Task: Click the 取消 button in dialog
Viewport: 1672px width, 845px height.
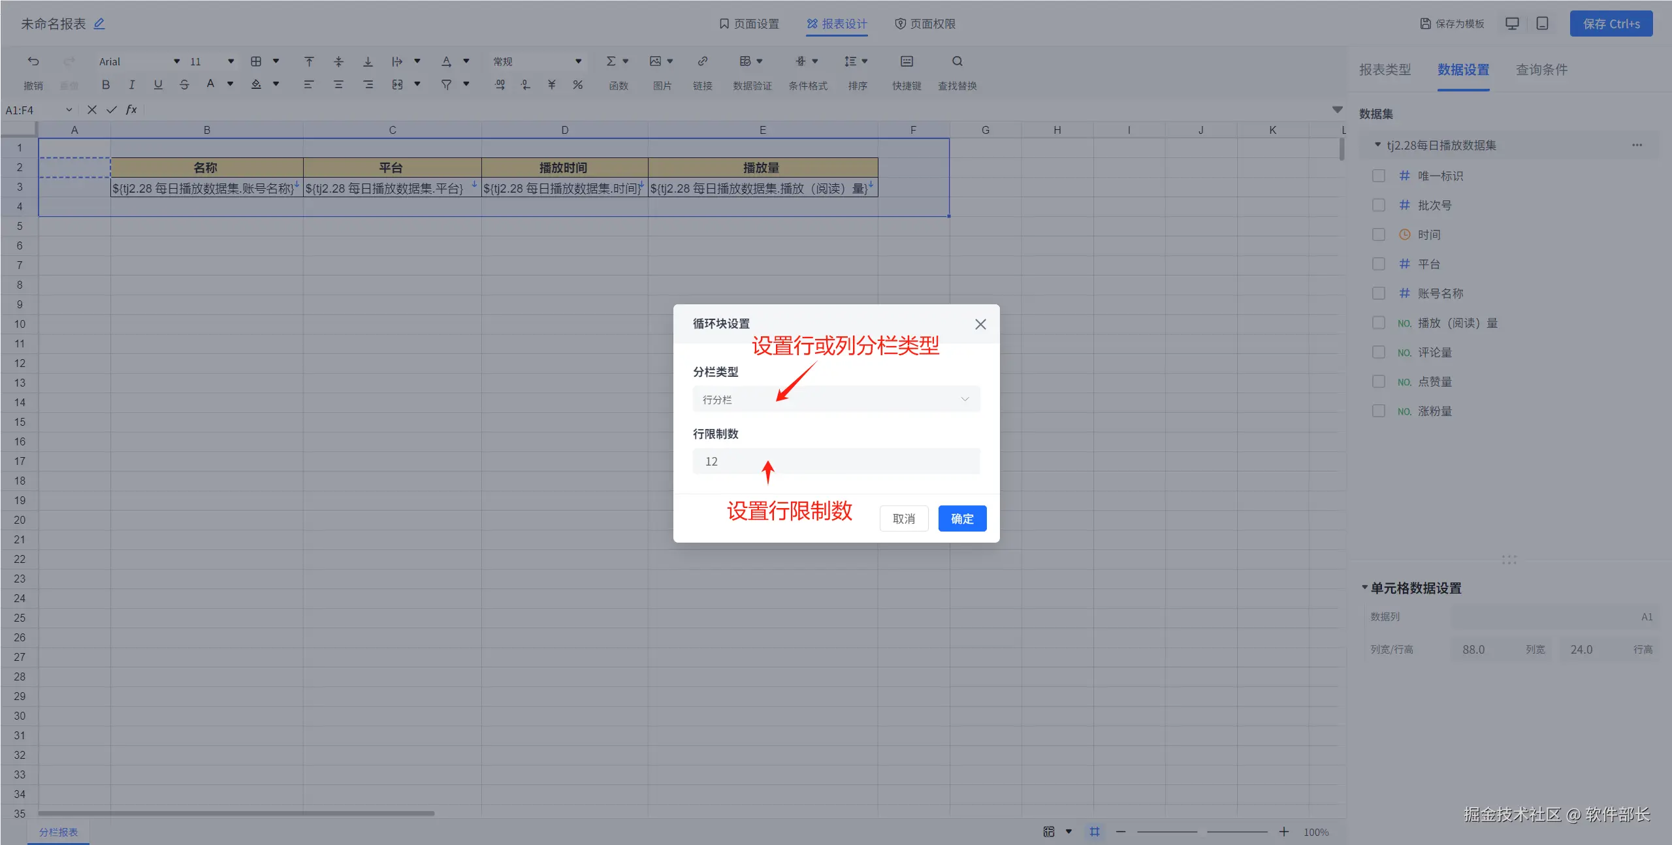Action: point(903,518)
